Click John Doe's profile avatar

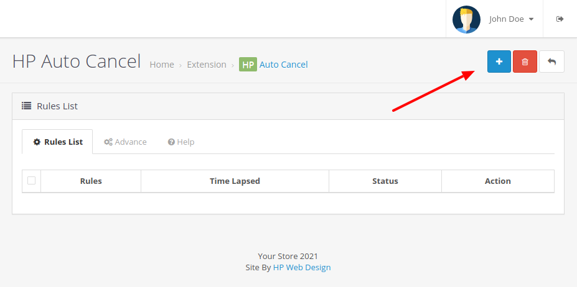click(466, 19)
